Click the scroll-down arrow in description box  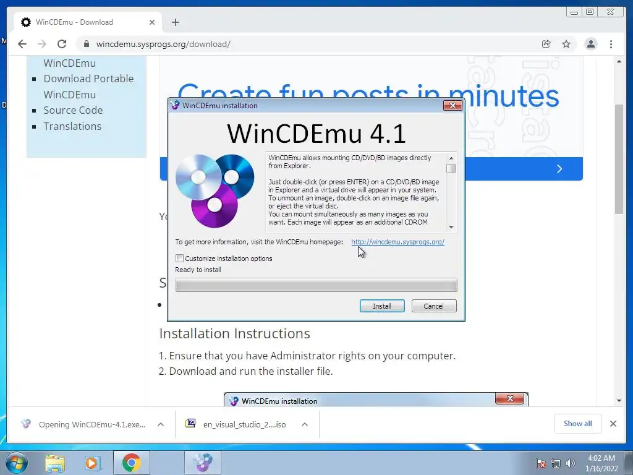tap(451, 228)
